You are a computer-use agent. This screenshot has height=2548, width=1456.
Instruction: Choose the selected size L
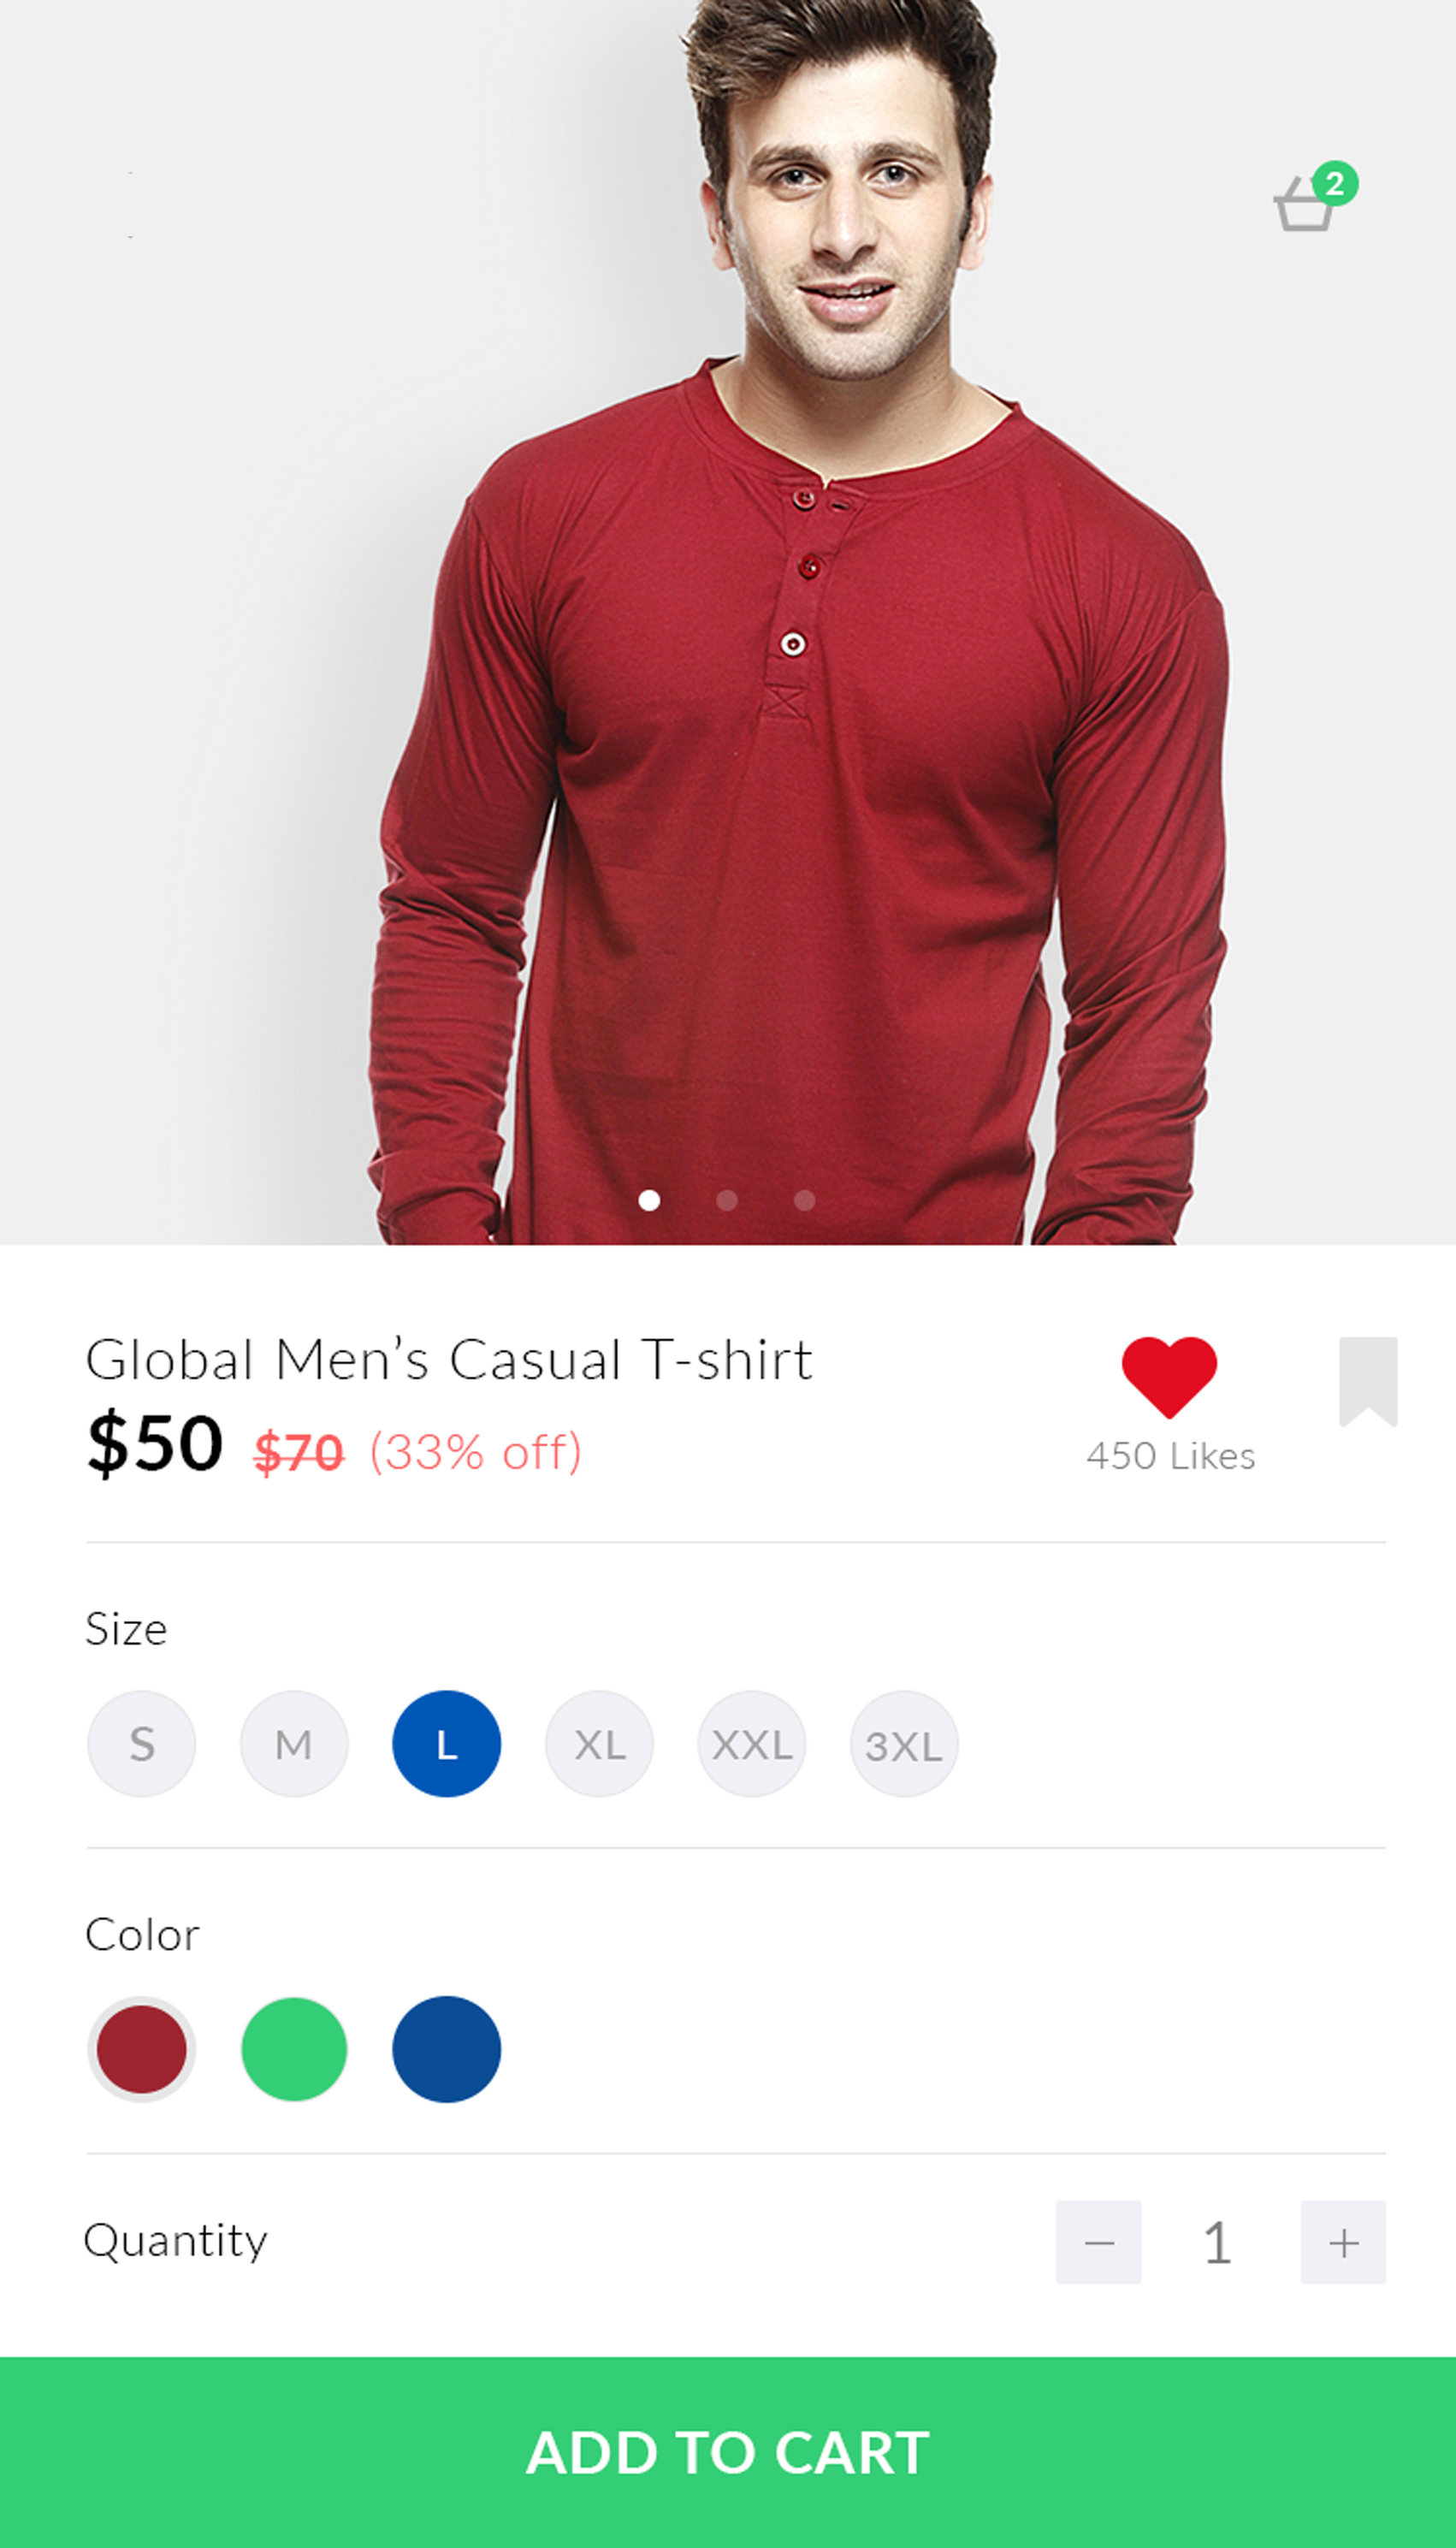click(446, 1744)
